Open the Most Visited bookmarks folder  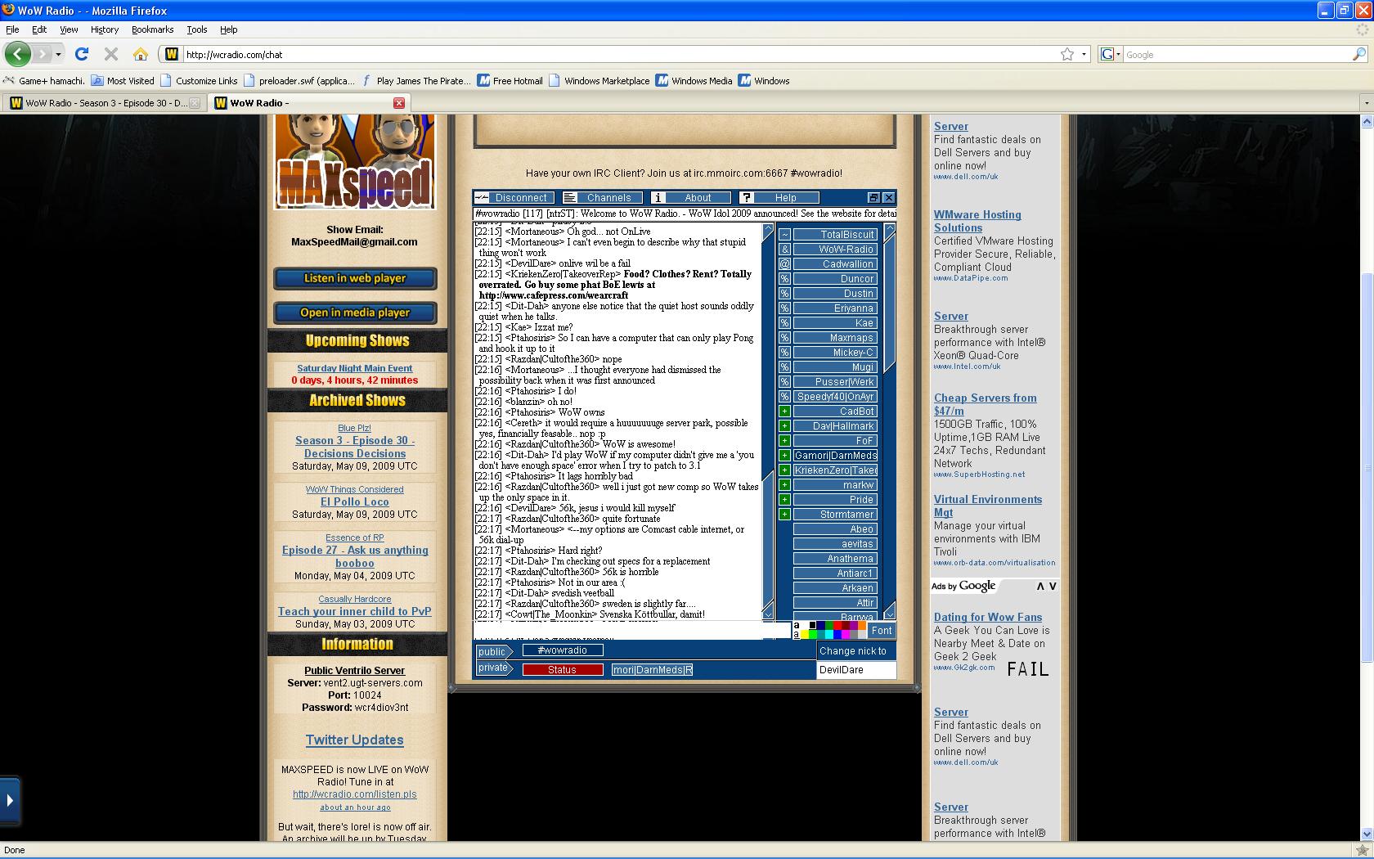click(123, 80)
